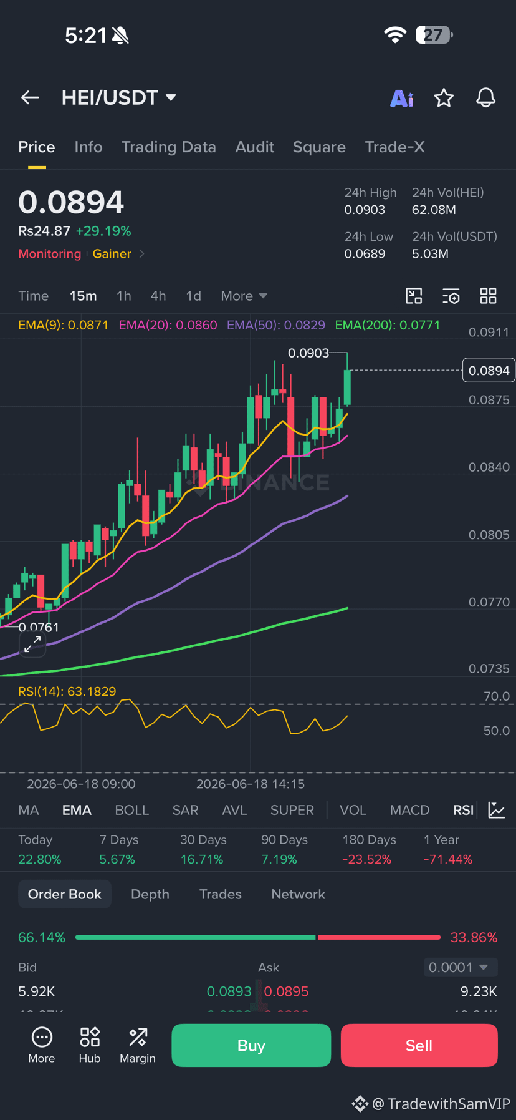The image size is (516, 1120).
Task: Tap the current price label 0.0894 on chart axis
Action: point(489,371)
